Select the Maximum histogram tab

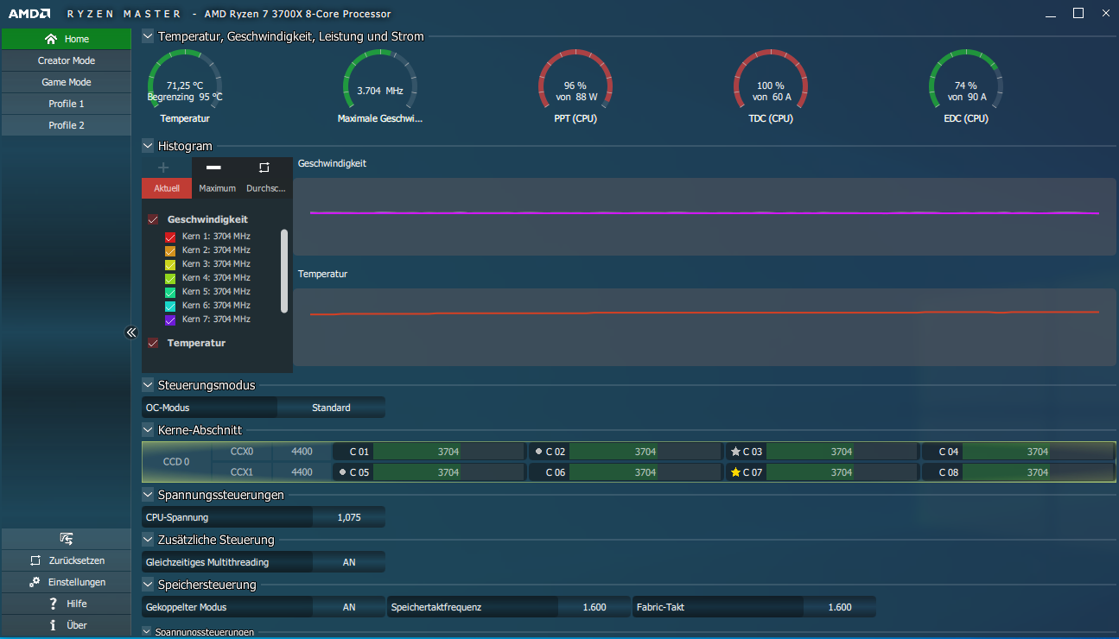(217, 188)
